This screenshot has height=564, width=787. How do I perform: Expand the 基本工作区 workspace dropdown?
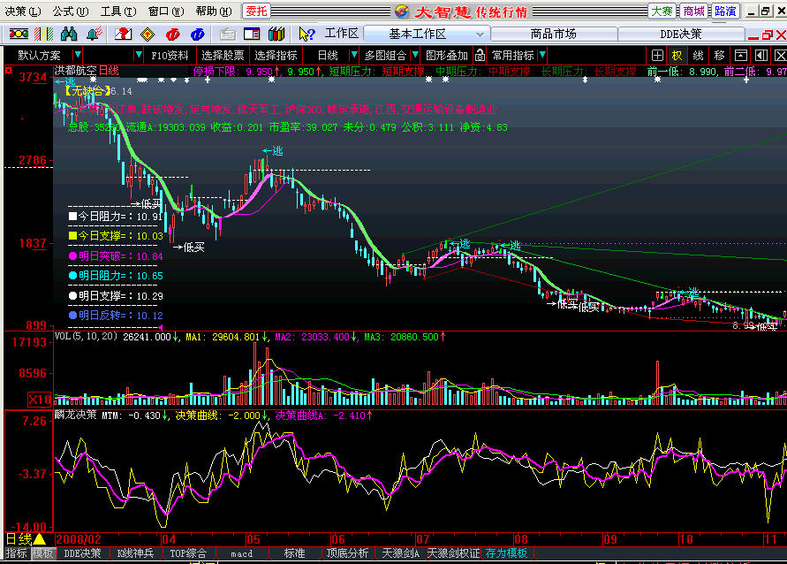480,34
